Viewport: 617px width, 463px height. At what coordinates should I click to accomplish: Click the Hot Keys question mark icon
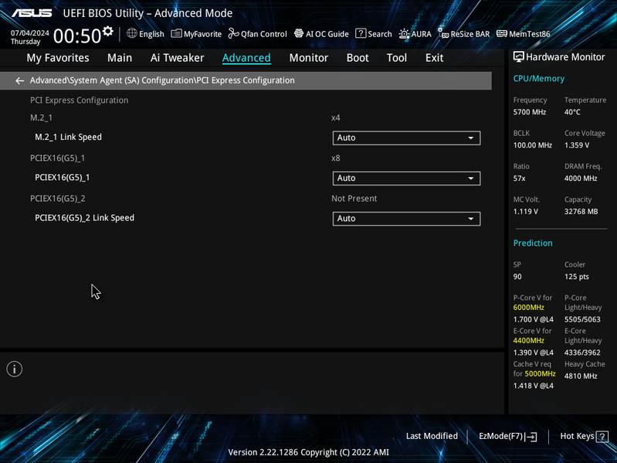point(602,437)
